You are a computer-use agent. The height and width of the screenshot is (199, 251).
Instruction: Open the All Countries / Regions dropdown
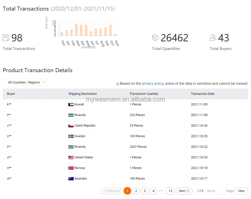(25, 82)
